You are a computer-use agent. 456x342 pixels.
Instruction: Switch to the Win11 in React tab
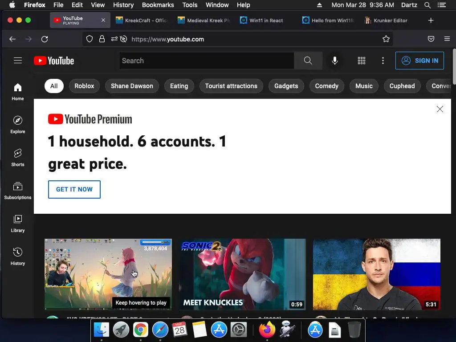click(x=266, y=20)
